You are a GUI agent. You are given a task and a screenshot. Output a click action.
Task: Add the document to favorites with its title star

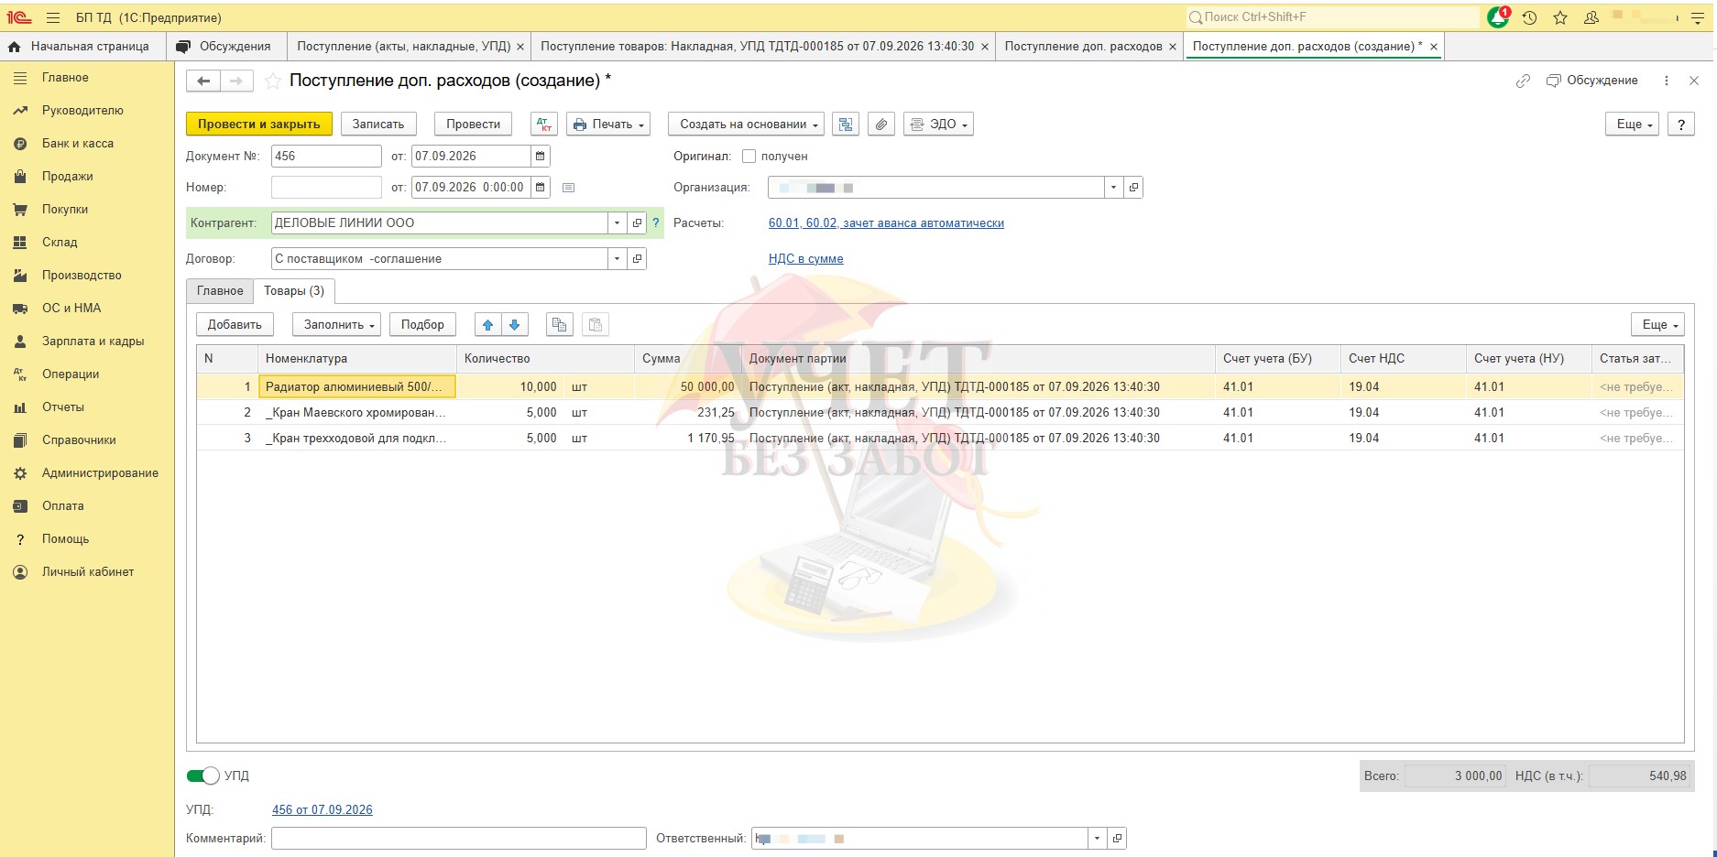pyautogui.click(x=272, y=81)
